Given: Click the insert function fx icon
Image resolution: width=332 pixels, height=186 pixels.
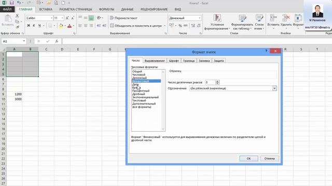Looking at the screenshot, I should click(57, 41).
